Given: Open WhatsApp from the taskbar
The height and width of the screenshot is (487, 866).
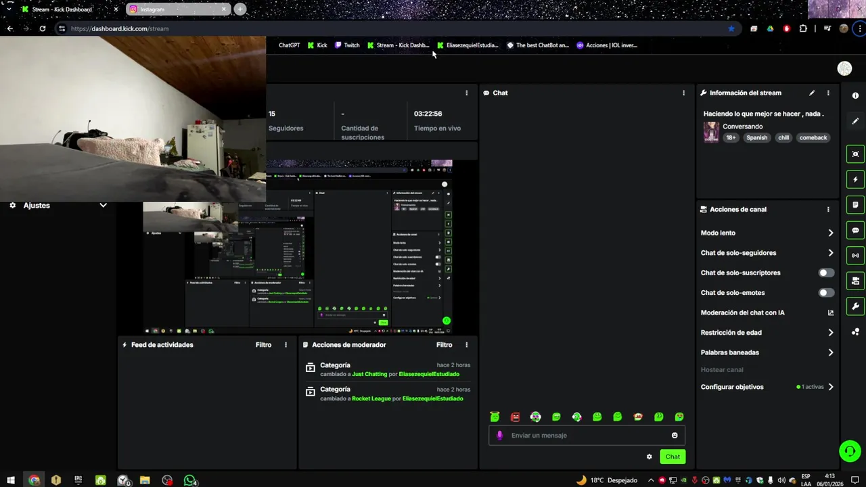Looking at the screenshot, I should click(190, 480).
